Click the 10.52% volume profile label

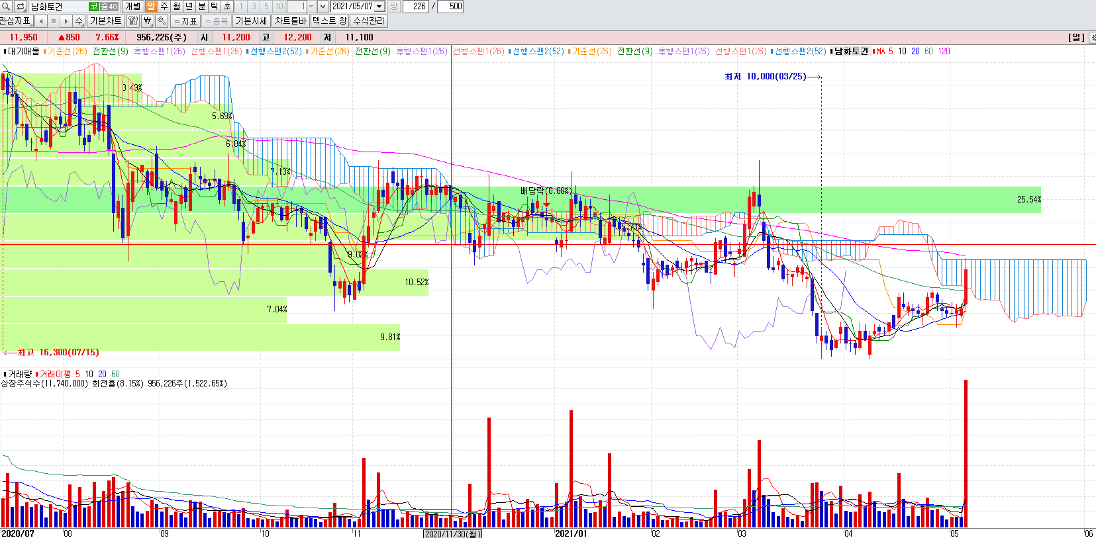click(417, 283)
